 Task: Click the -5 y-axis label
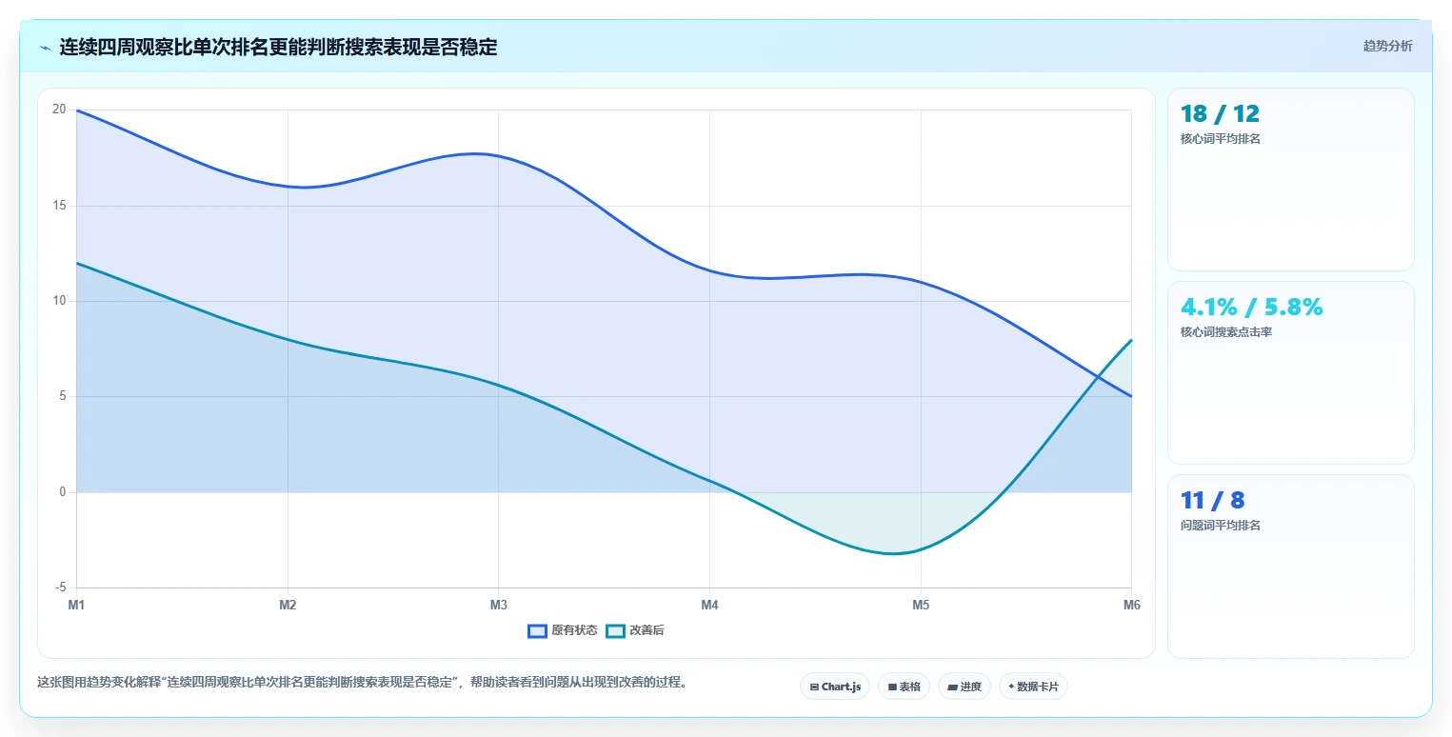click(x=60, y=588)
